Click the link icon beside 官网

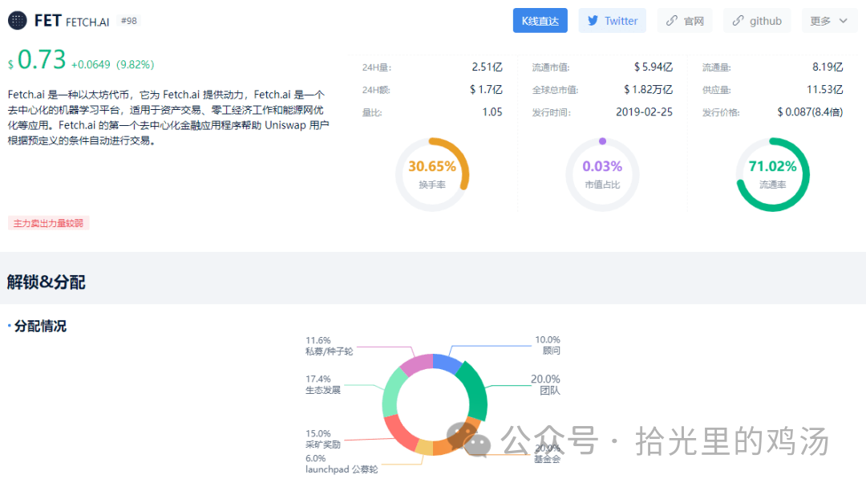[672, 20]
